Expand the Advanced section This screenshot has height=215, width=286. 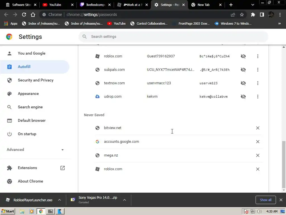pos(35,149)
